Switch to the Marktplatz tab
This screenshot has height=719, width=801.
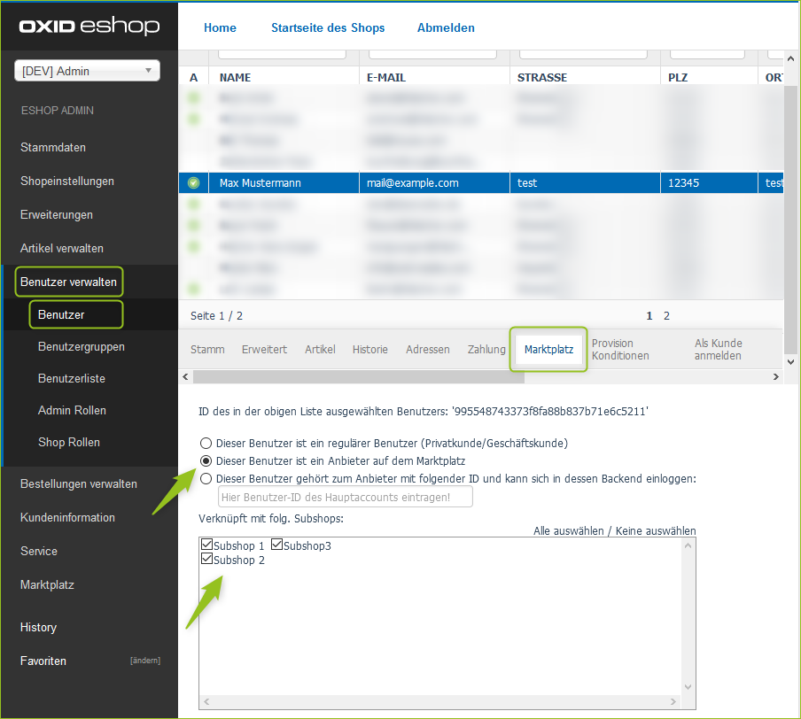pos(549,350)
